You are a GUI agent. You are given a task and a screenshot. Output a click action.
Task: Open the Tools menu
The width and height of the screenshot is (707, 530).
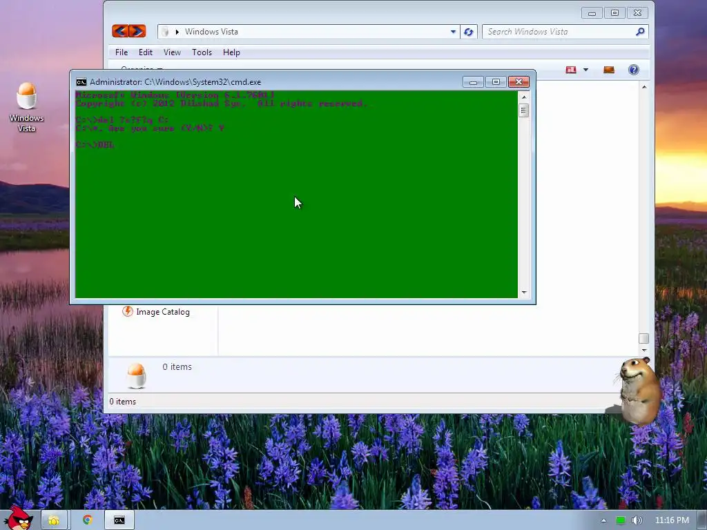tap(202, 52)
